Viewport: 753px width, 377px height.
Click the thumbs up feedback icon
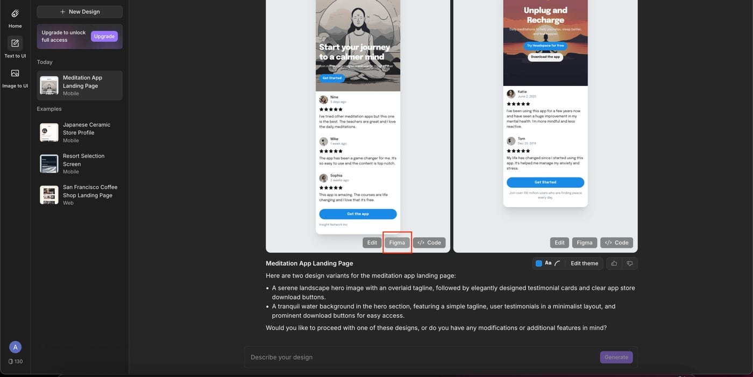(614, 264)
